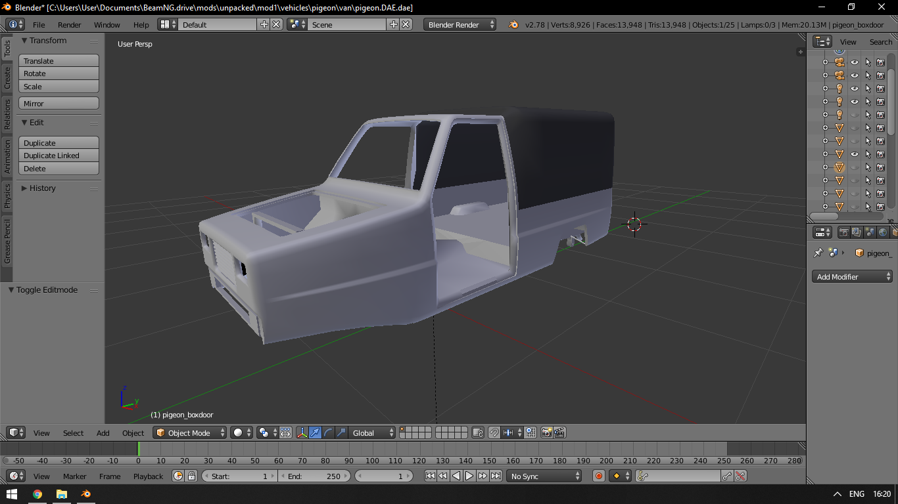This screenshot has width=898, height=504.
Task: Insert keyframe using key-plus icon
Action: tap(727, 476)
